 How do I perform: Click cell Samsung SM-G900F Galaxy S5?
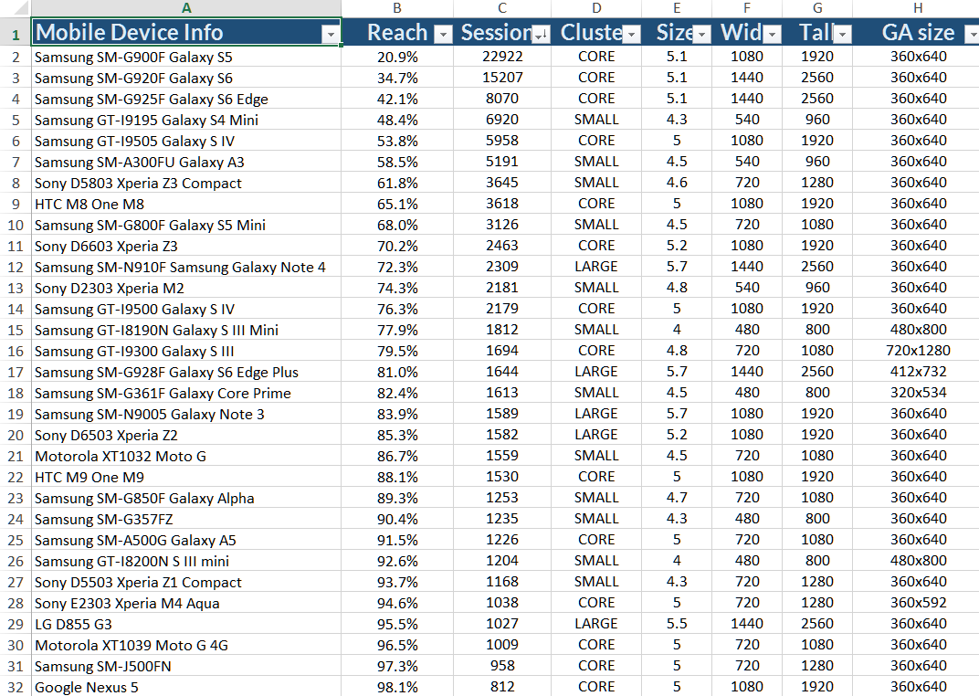click(186, 57)
